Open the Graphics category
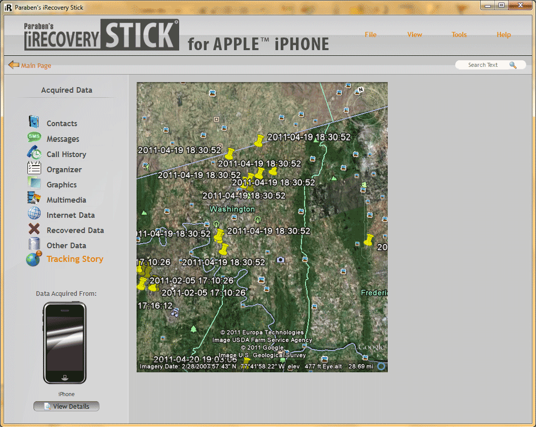 (x=61, y=184)
